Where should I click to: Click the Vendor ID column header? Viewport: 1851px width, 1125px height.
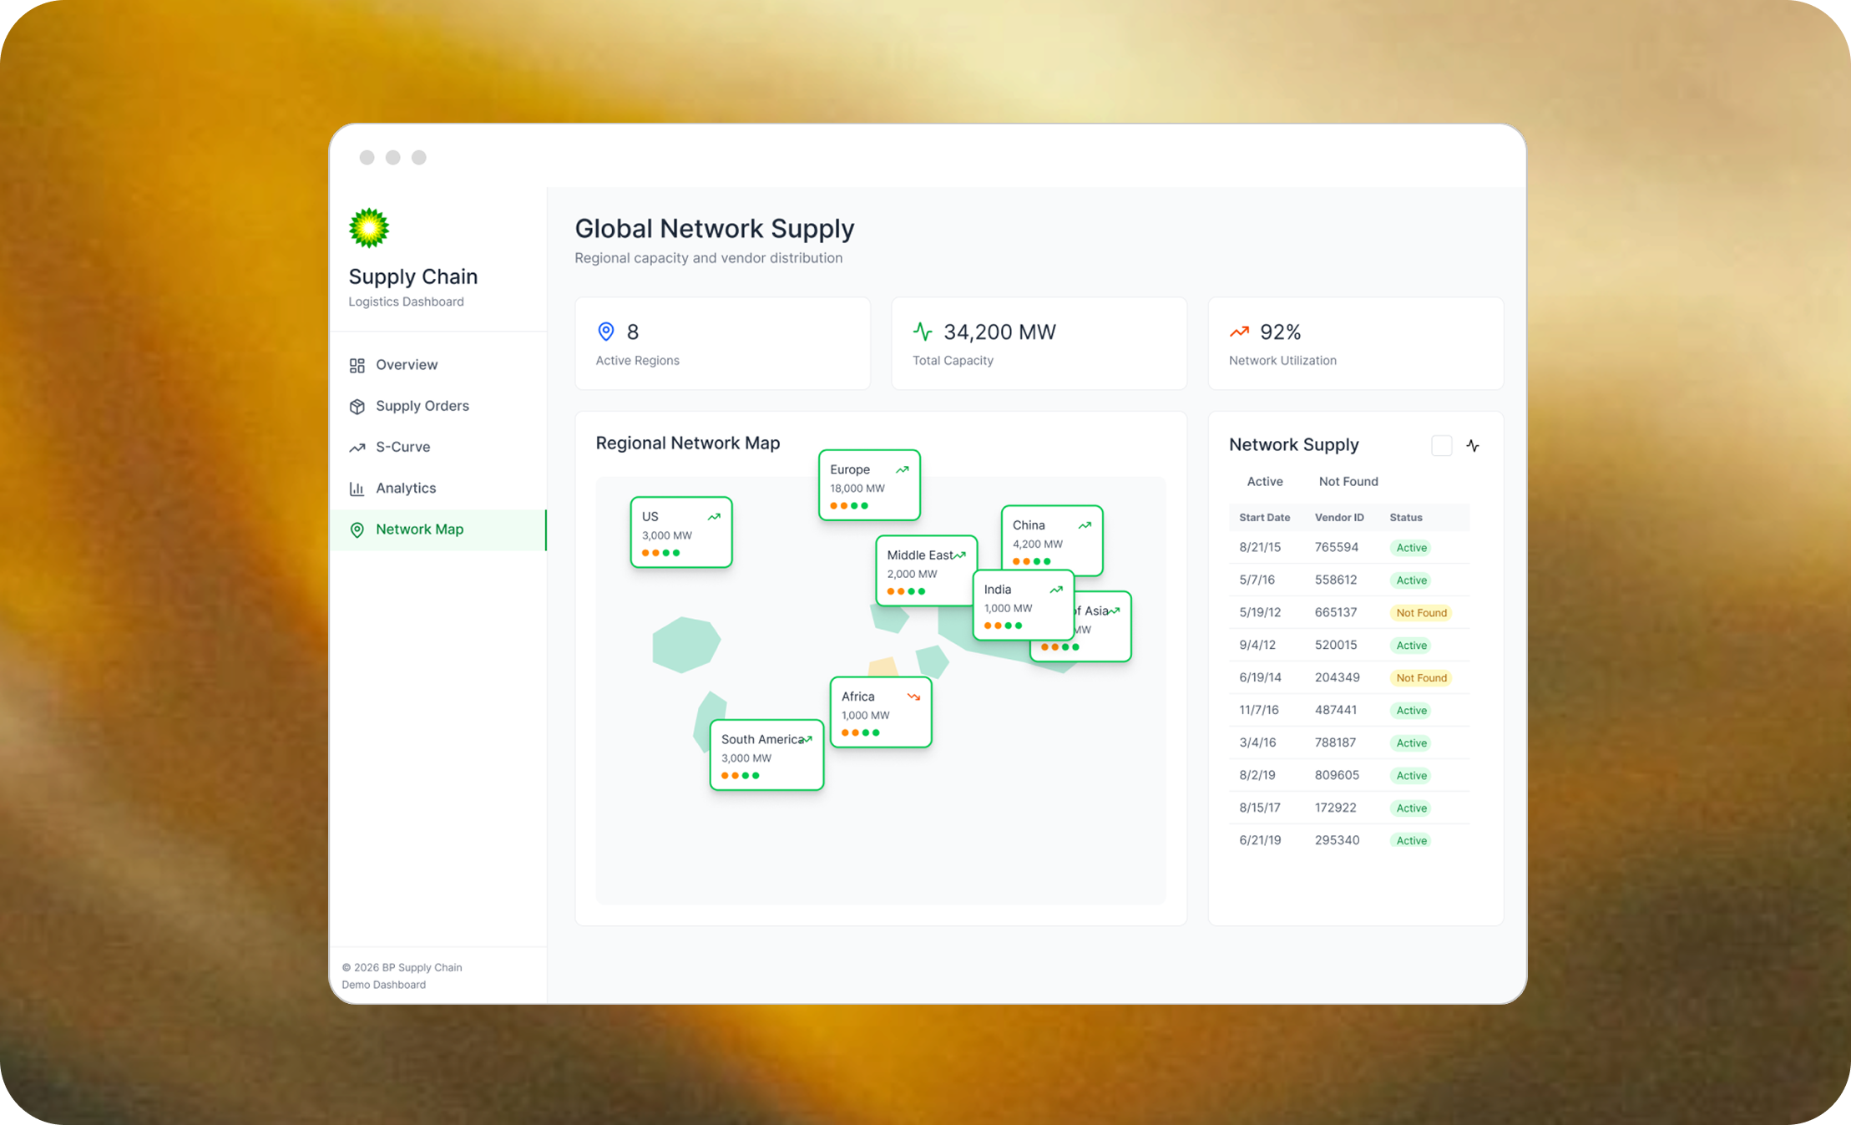(x=1338, y=518)
